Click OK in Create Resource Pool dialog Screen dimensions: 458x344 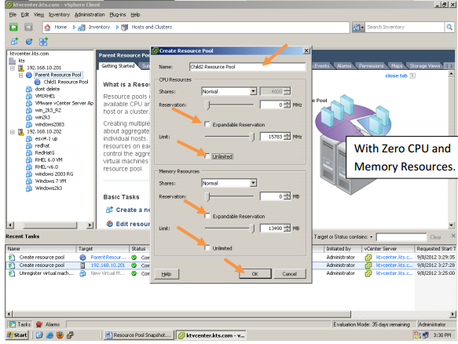click(x=255, y=273)
